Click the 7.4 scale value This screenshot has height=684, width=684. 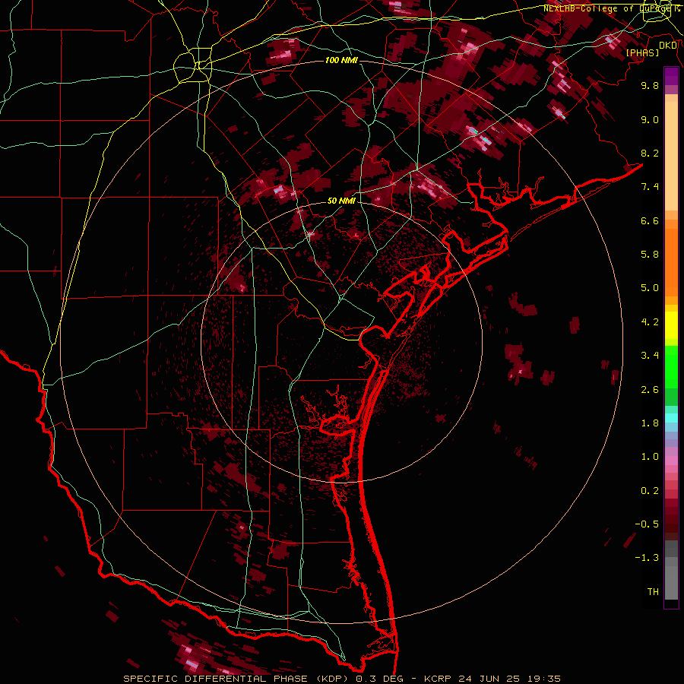(x=650, y=187)
